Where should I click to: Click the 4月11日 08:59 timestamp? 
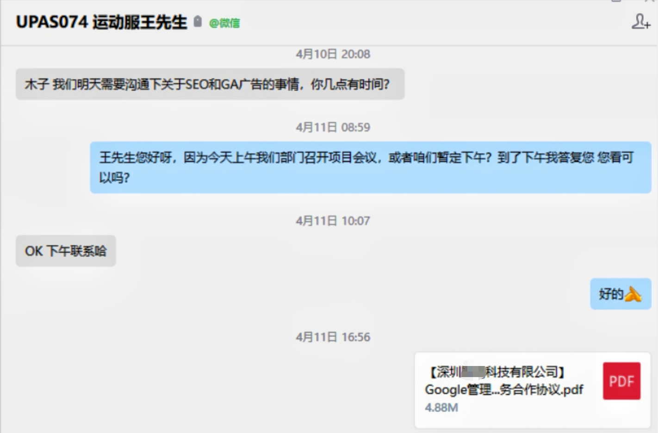pyautogui.click(x=333, y=127)
